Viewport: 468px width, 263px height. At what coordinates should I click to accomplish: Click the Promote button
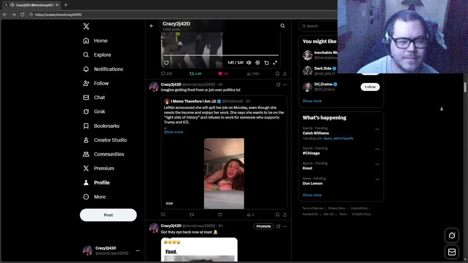point(264,226)
